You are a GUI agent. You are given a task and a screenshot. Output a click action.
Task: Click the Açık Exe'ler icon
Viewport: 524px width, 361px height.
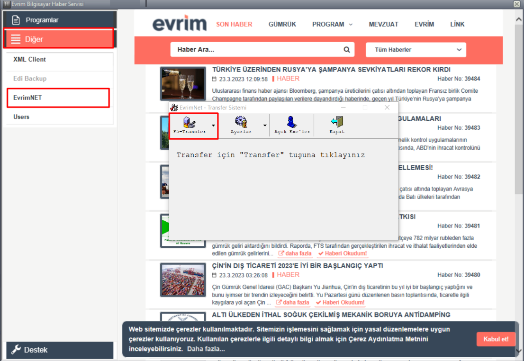292,123
